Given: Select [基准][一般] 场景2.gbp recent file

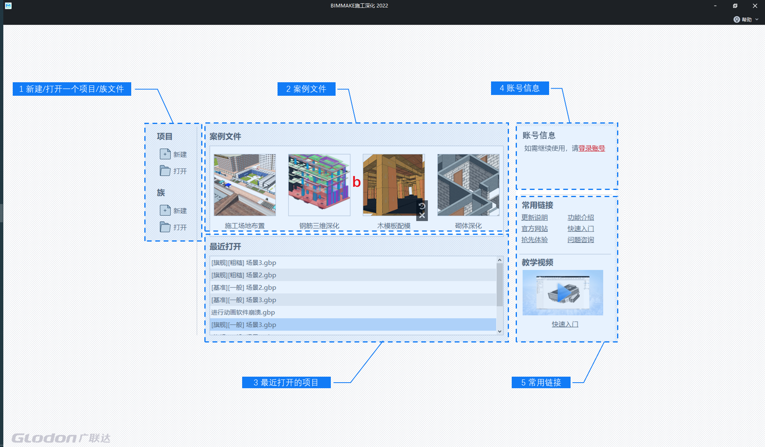Looking at the screenshot, I should click(353, 287).
